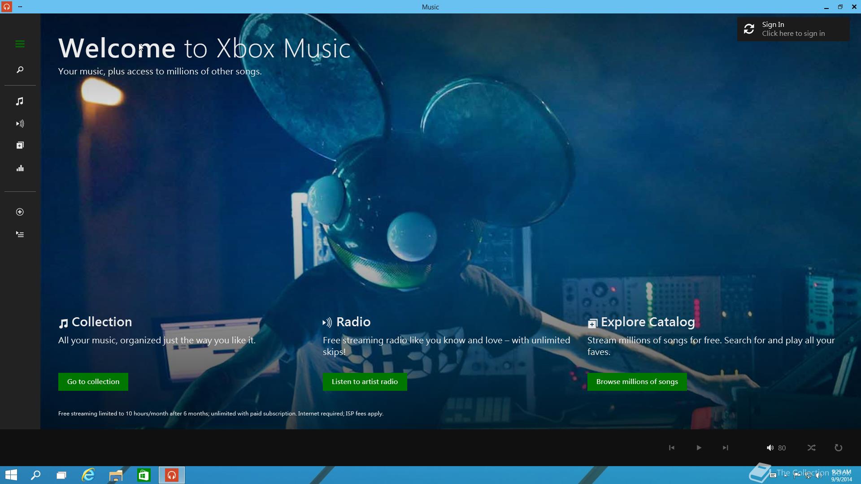Click the Music app icon in title bar

[6, 7]
